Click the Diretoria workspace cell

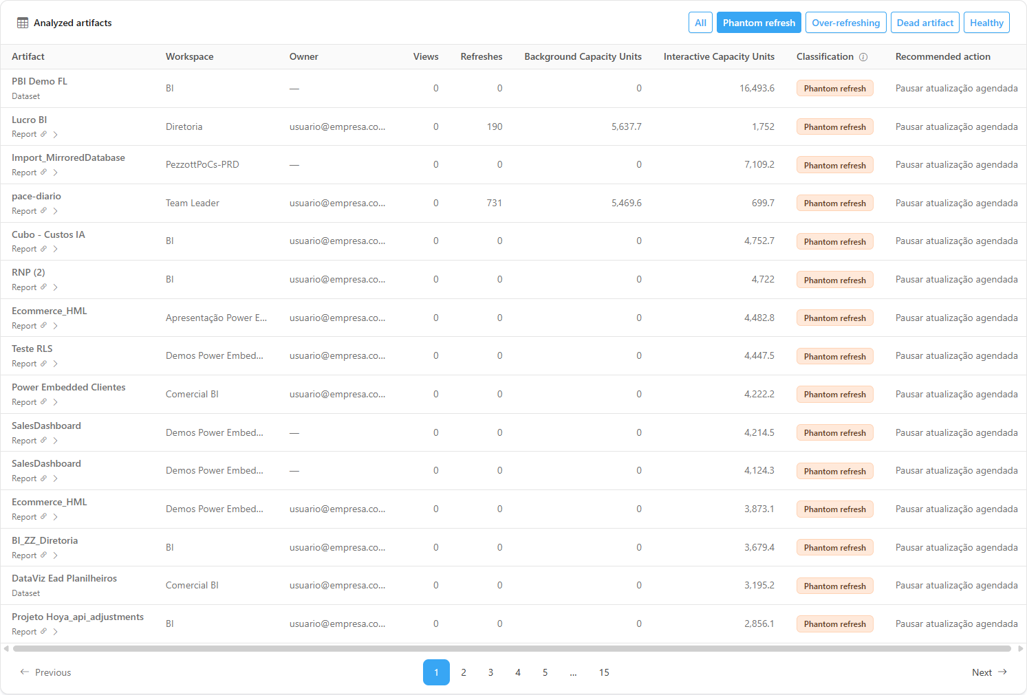click(184, 126)
